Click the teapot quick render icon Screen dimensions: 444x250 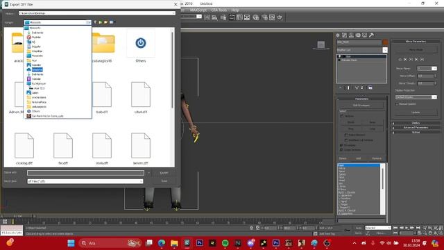point(280,17)
